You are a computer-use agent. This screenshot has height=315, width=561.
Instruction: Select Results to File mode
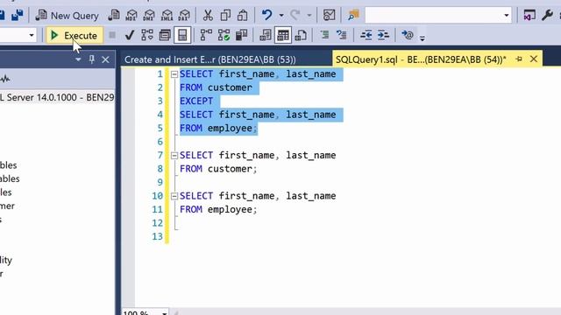[301, 35]
